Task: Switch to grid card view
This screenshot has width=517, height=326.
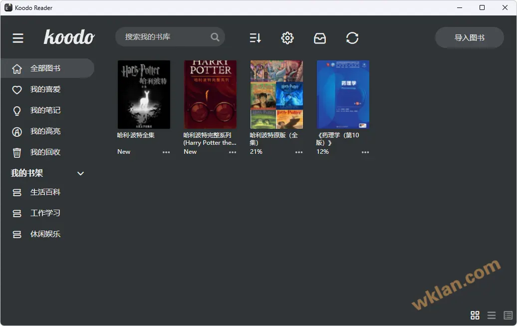Action: pos(475,315)
